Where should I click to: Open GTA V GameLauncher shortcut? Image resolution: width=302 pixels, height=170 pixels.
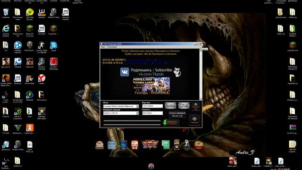(x=18, y=129)
